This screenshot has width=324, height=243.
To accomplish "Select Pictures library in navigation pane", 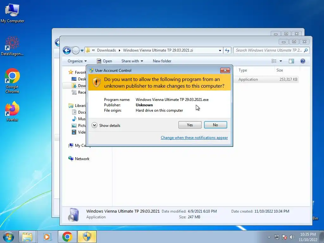I will (x=79, y=125).
